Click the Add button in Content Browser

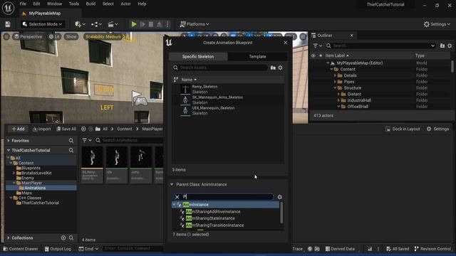18,129
